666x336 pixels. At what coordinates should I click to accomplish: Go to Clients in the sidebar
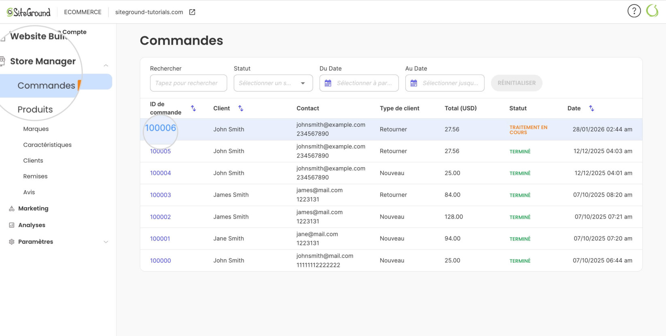tap(33, 160)
